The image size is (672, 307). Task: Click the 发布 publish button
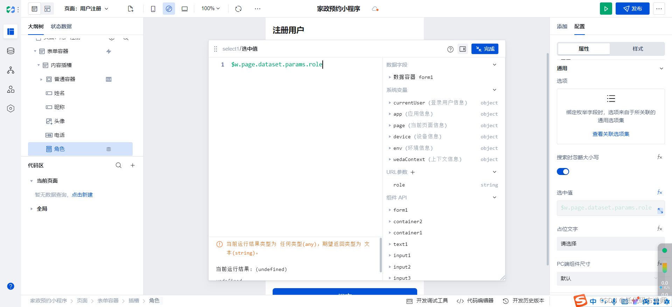click(x=632, y=9)
